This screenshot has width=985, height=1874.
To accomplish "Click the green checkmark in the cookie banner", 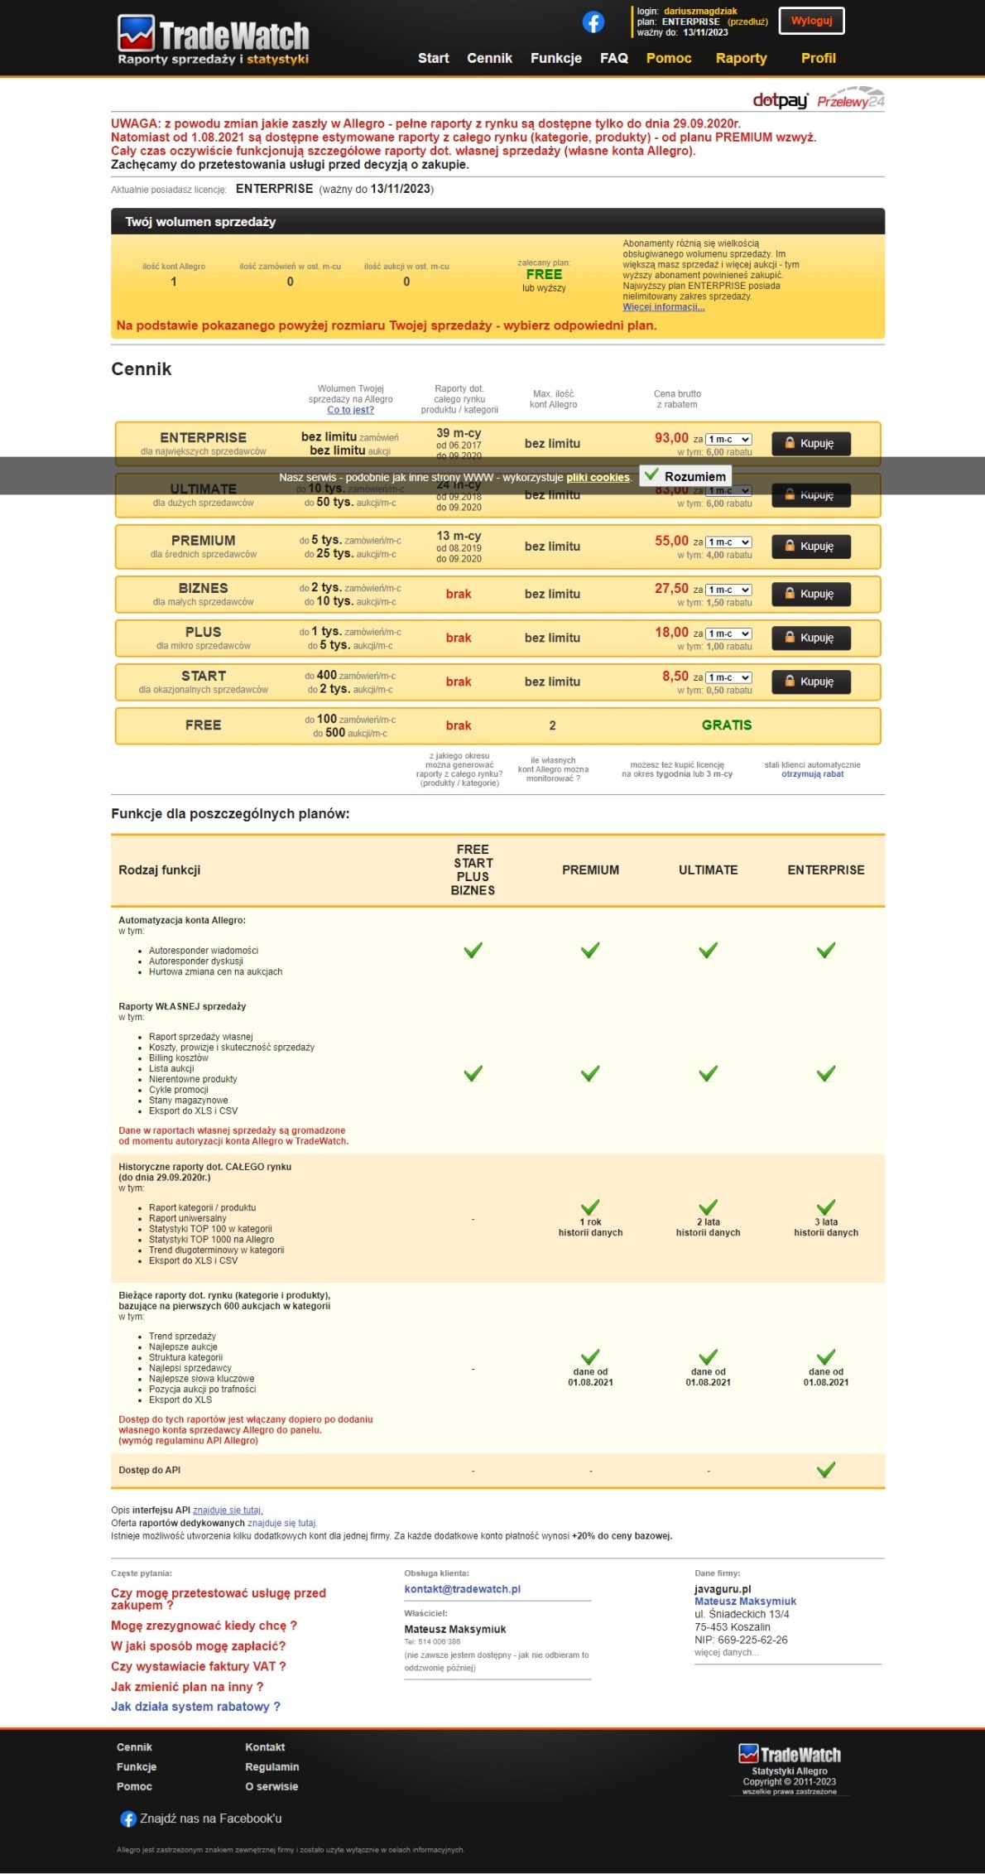I will [x=651, y=475].
